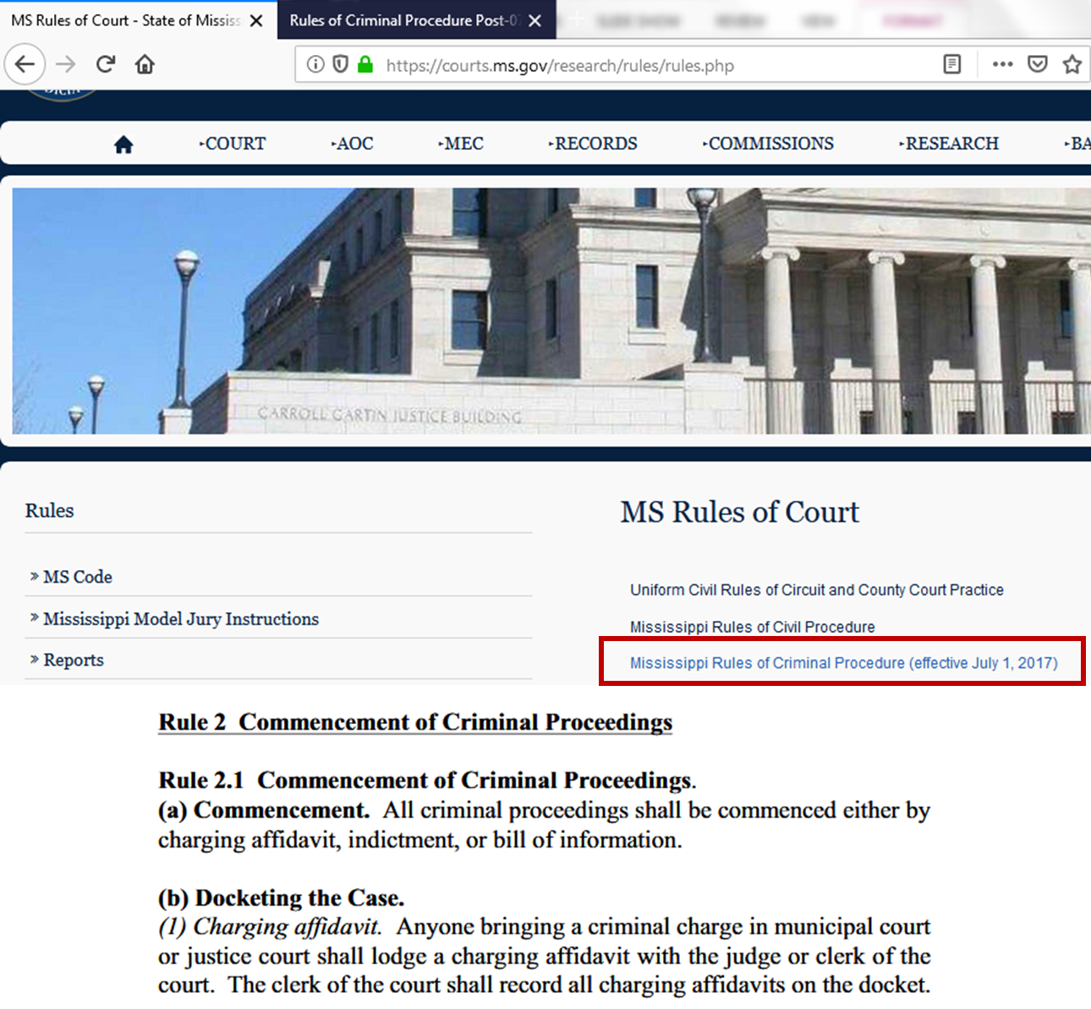
Task: Open the RECORDS navigation menu
Action: pos(593,144)
